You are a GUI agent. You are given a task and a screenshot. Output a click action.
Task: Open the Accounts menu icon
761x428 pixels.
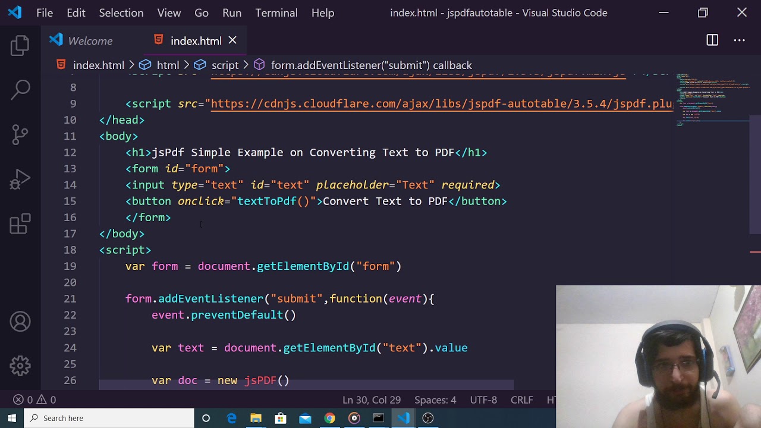(20, 322)
